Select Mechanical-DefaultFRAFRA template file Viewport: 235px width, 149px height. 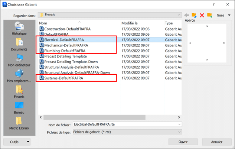click(65, 45)
